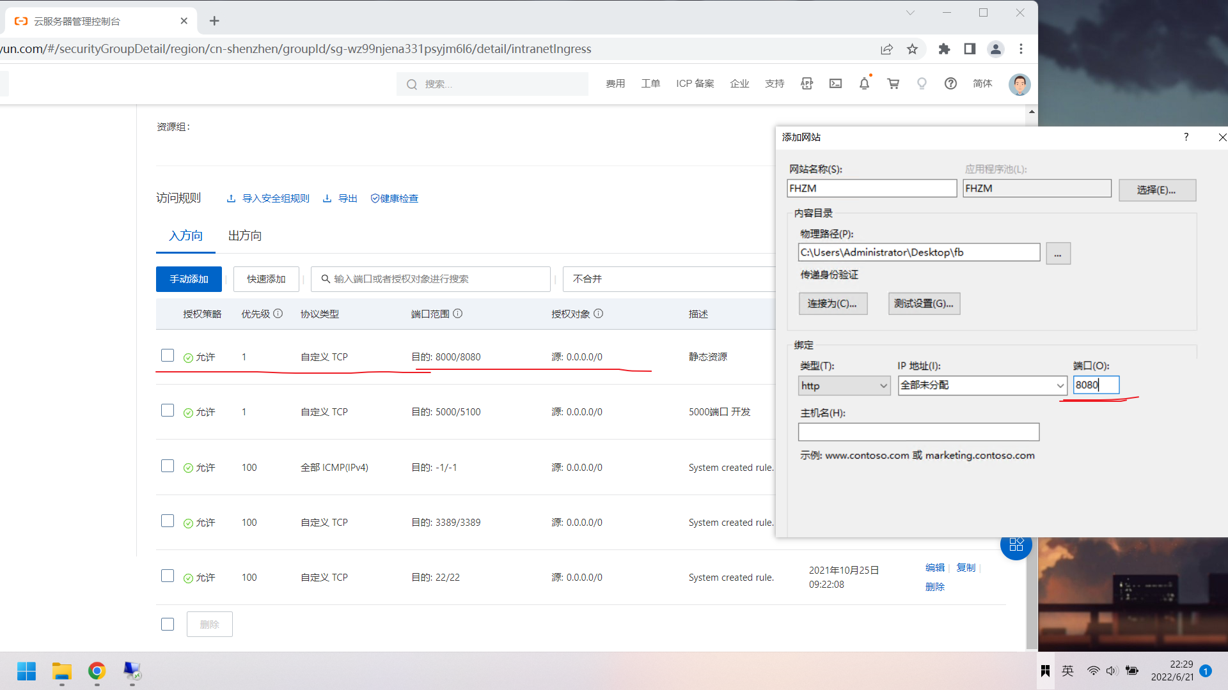The image size is (1228, 690).
Task: Open the 企业 menu
Action: tap(739, 84)
